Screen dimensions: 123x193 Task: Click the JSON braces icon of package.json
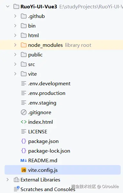point(24,141)
